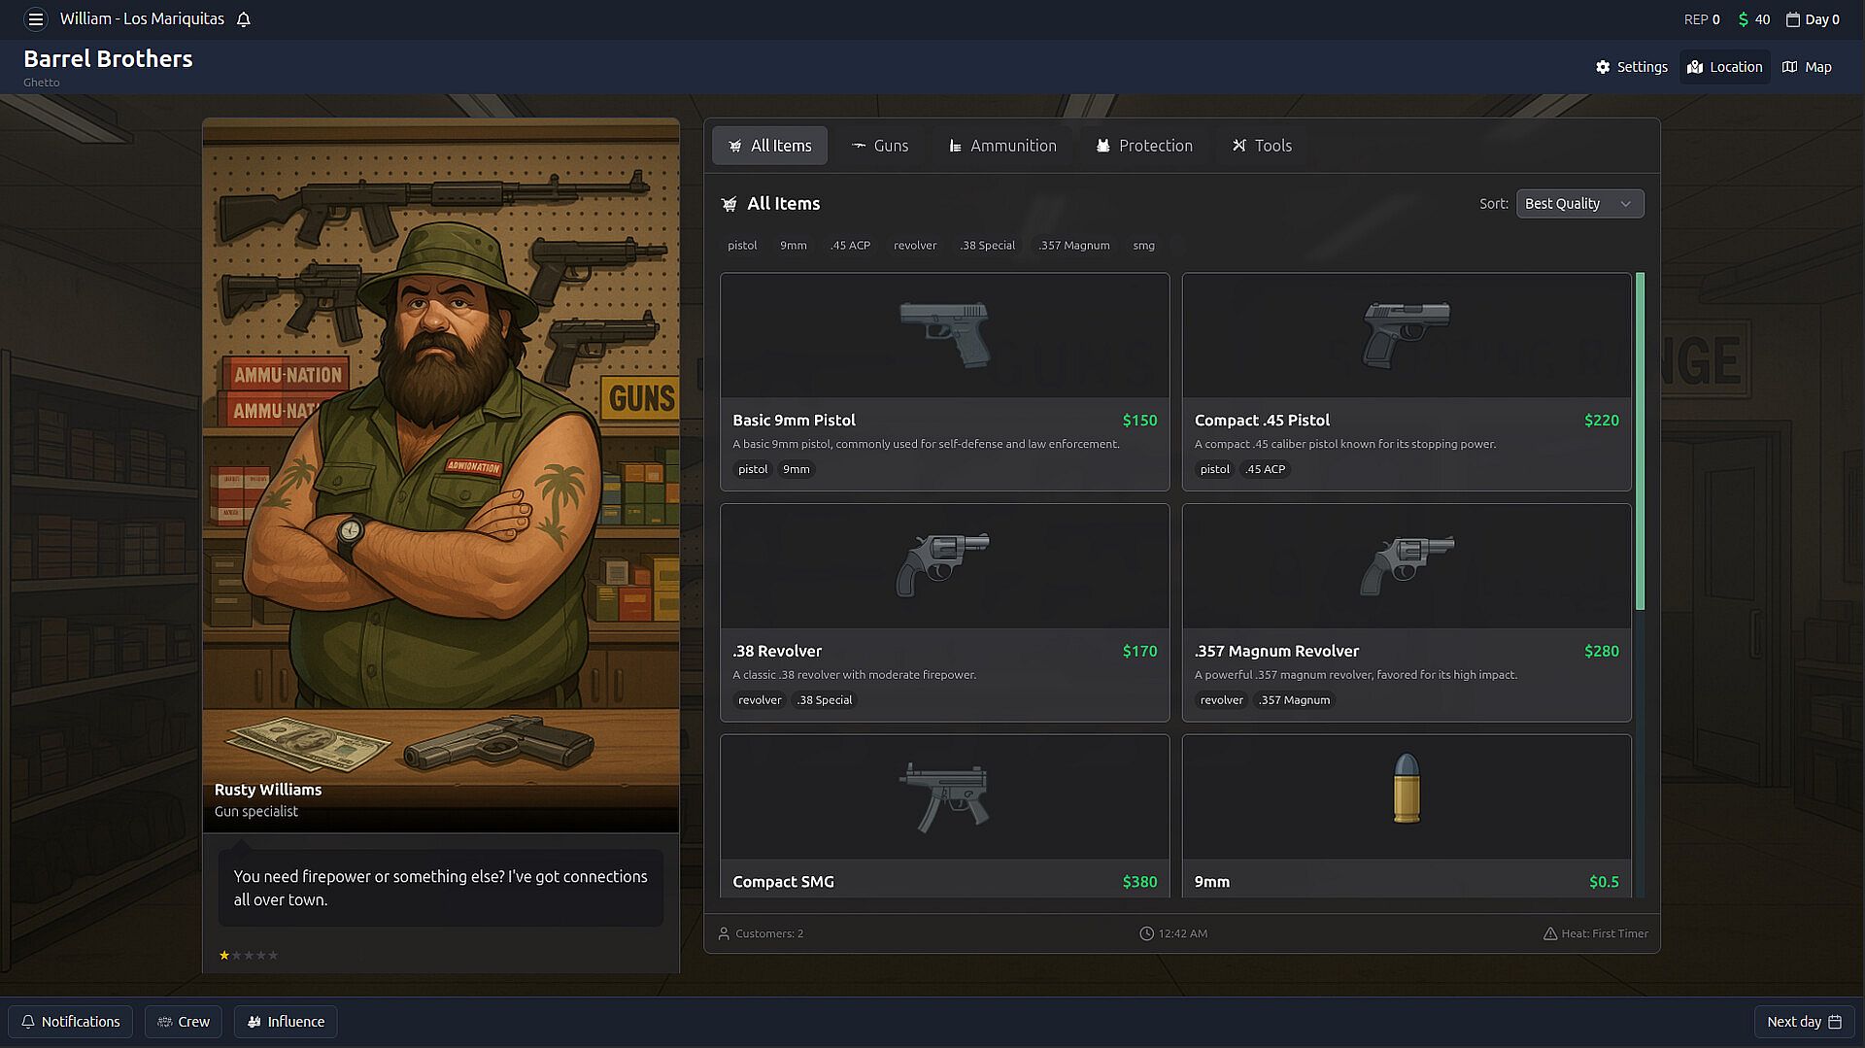Click the Day 0 label

(1821, 19)
